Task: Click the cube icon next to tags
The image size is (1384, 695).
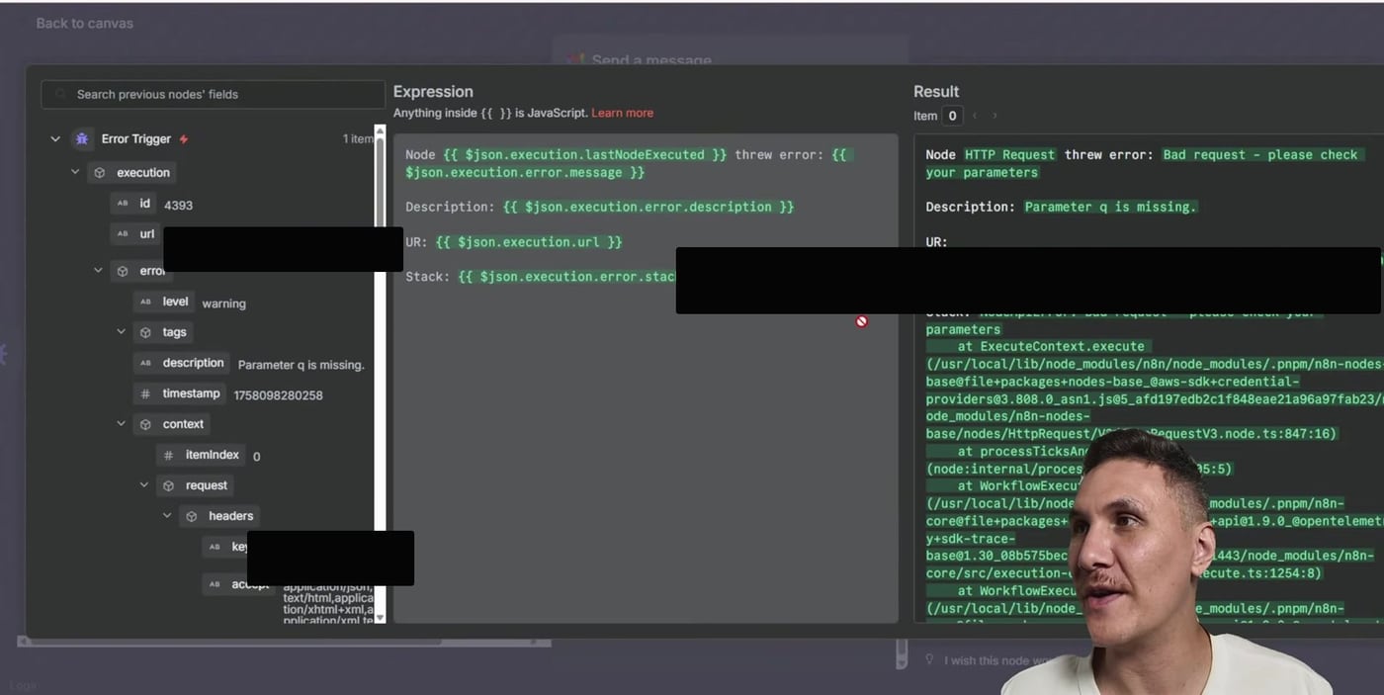Action: point(145,333)
